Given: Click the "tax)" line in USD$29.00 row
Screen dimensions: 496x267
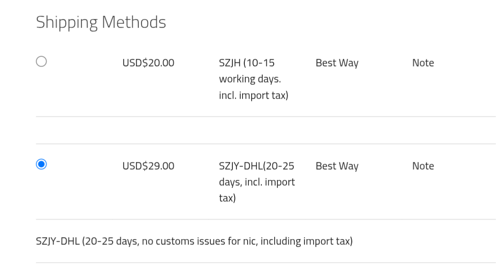Looking at the screenshot, I should click(x=227, y=198).
